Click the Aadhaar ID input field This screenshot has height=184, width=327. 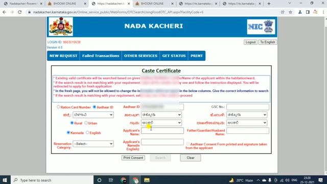[x=162, y=107]
